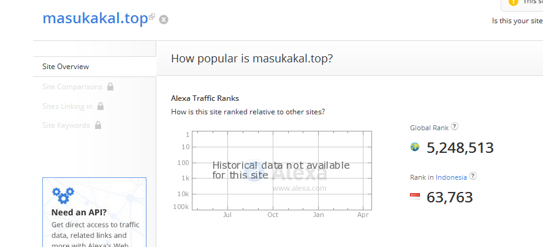Click the yellow warning icon at top right
Image resolution: width=543 pixels, height=247 pixels.
514,2
